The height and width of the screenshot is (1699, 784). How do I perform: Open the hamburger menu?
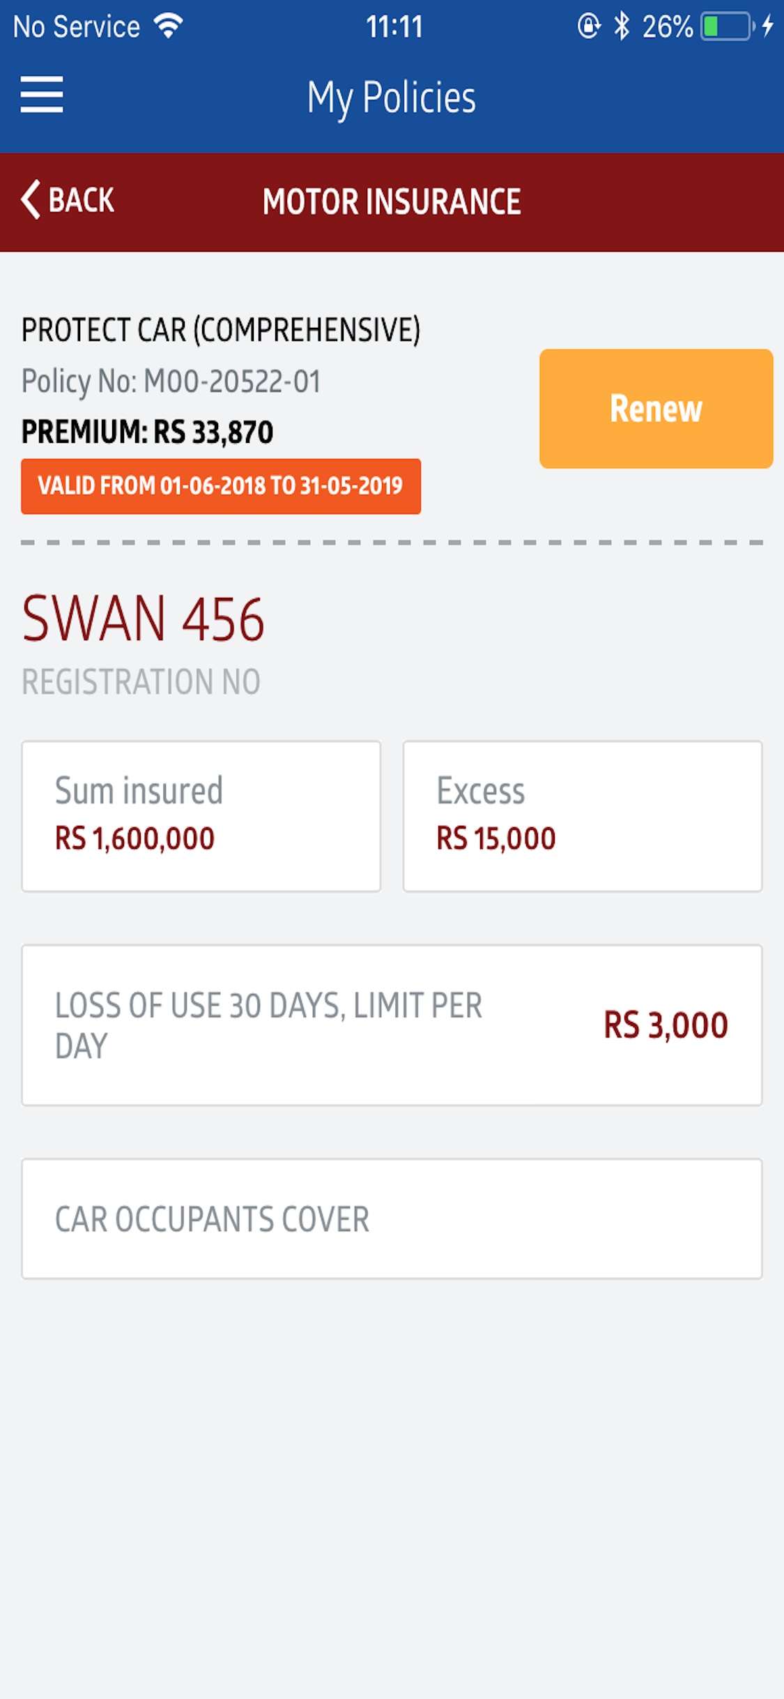42,95
